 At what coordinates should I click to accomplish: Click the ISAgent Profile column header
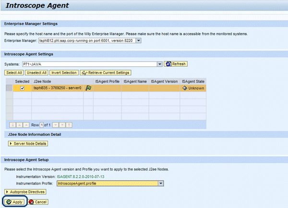coord(107,81)
